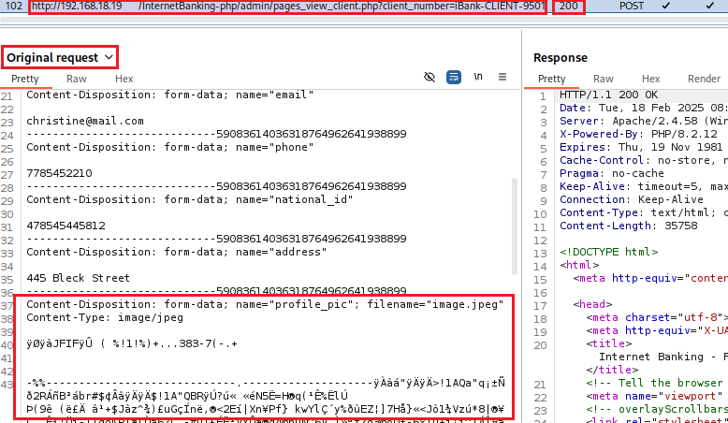Click the 445 Bleck Street address line
This screenshot has height=423, width=728.
(78, 278)
